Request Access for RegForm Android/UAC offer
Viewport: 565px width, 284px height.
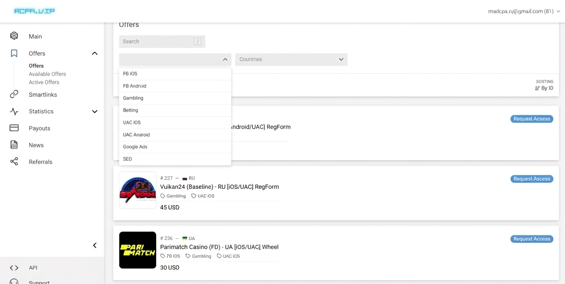(532, 119)
